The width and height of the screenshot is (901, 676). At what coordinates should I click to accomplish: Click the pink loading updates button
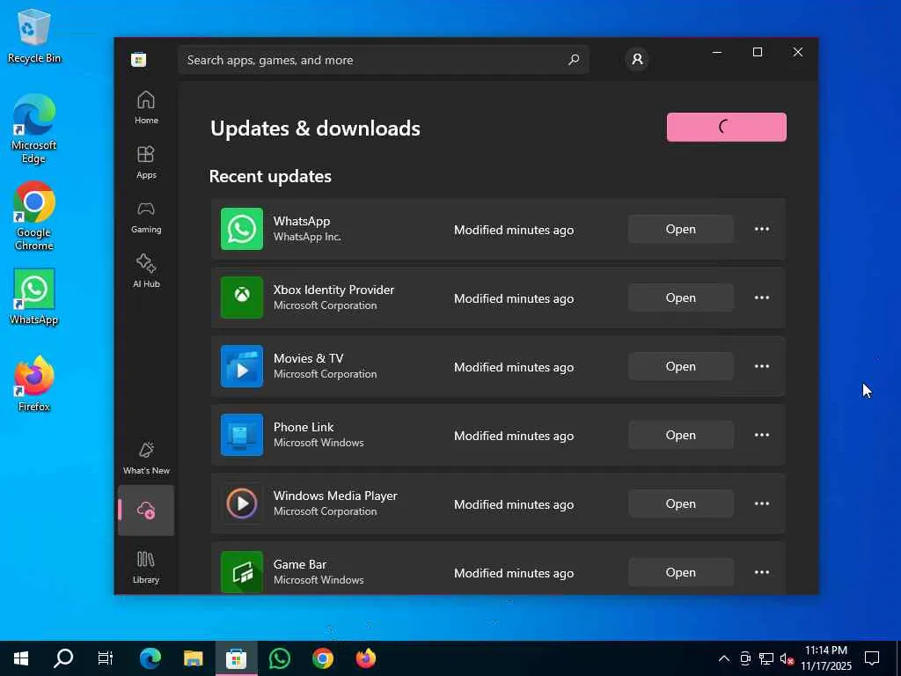click(726, 127)
